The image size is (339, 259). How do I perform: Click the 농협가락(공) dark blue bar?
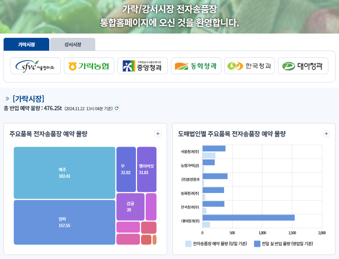click(x=209, y=162)
